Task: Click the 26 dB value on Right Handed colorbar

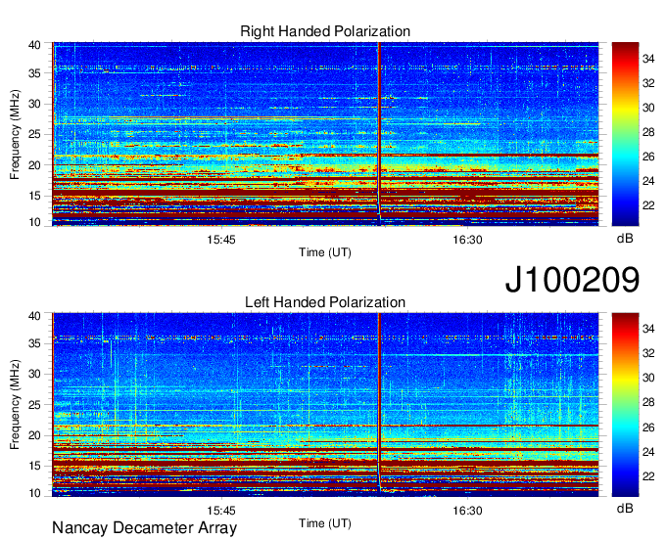Action: 648,157
